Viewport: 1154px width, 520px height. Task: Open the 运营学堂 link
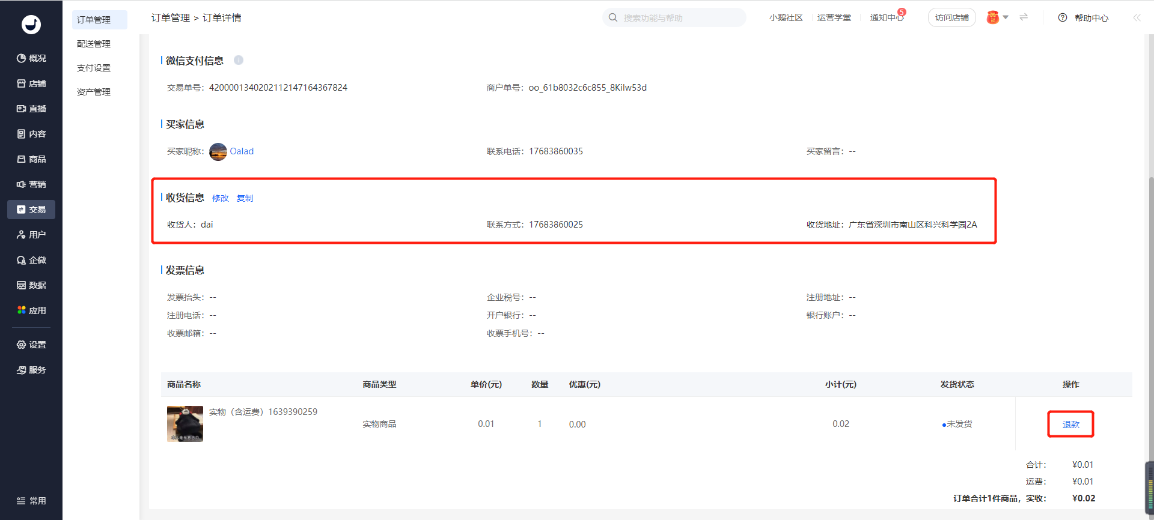[834, 17]
